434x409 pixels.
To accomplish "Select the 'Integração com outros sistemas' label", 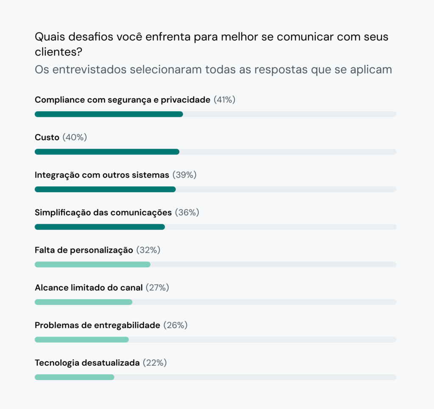I will point(102,175).
